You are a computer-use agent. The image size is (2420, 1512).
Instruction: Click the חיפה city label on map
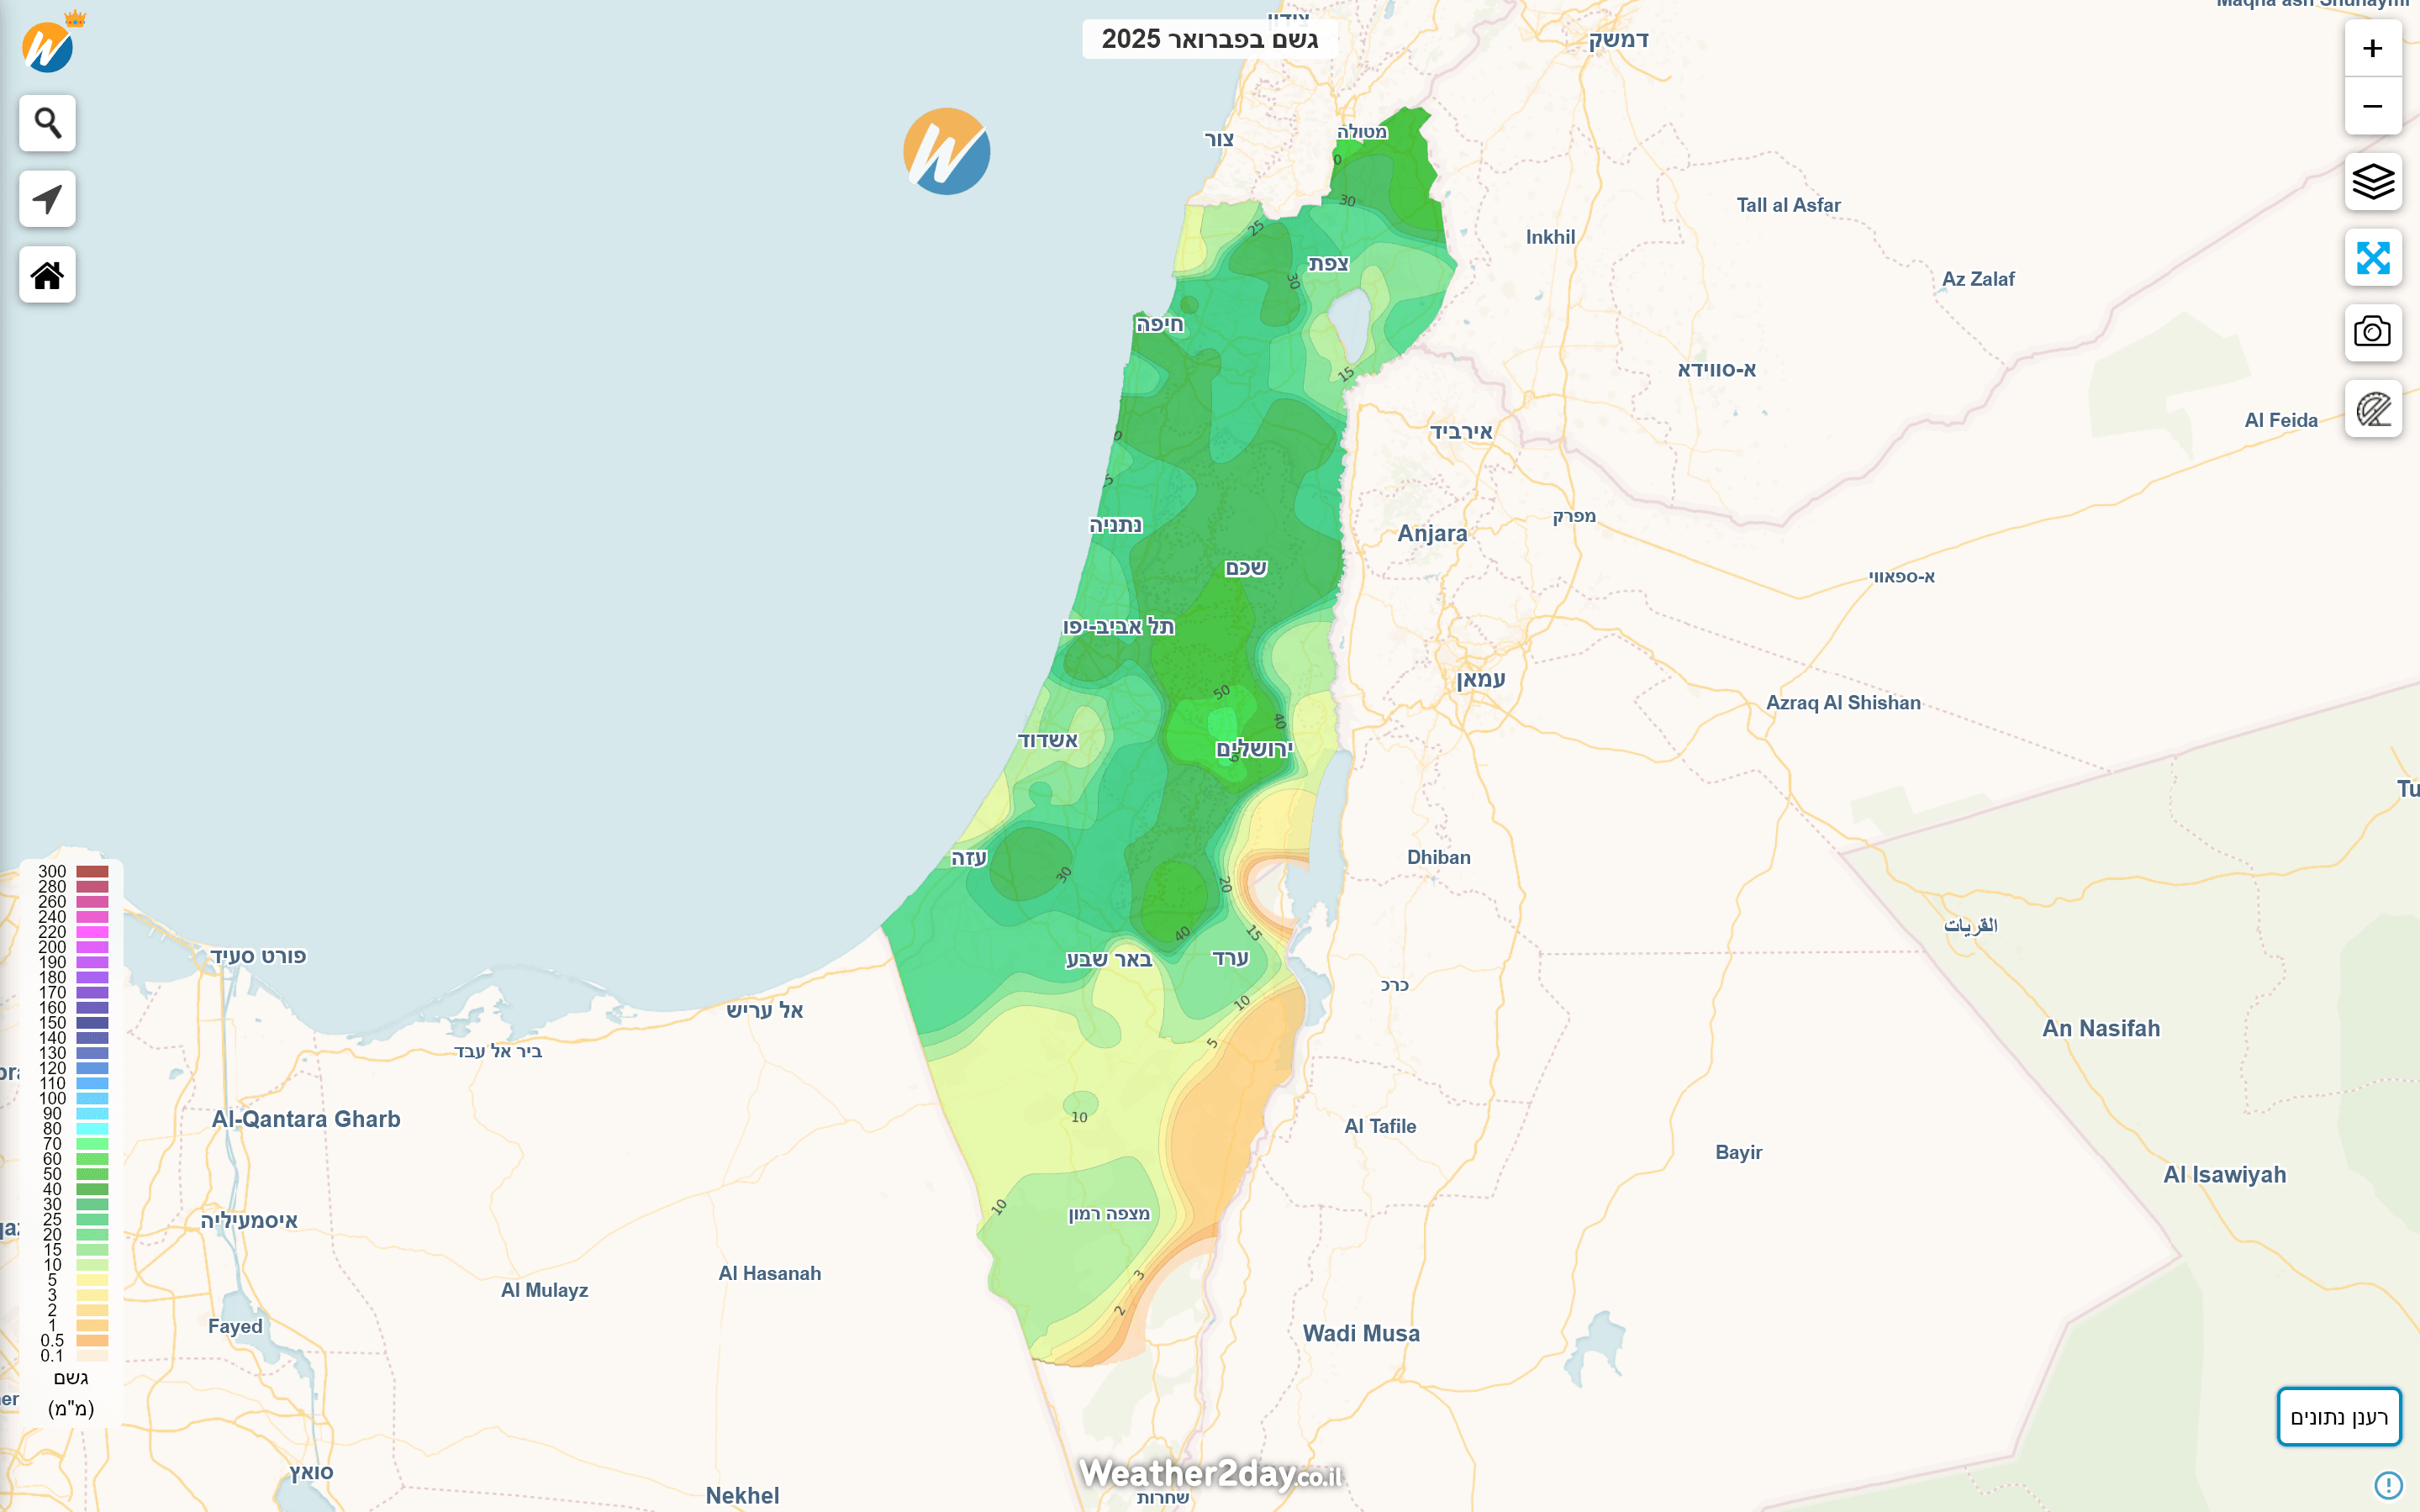click(x=1159, y=324)
